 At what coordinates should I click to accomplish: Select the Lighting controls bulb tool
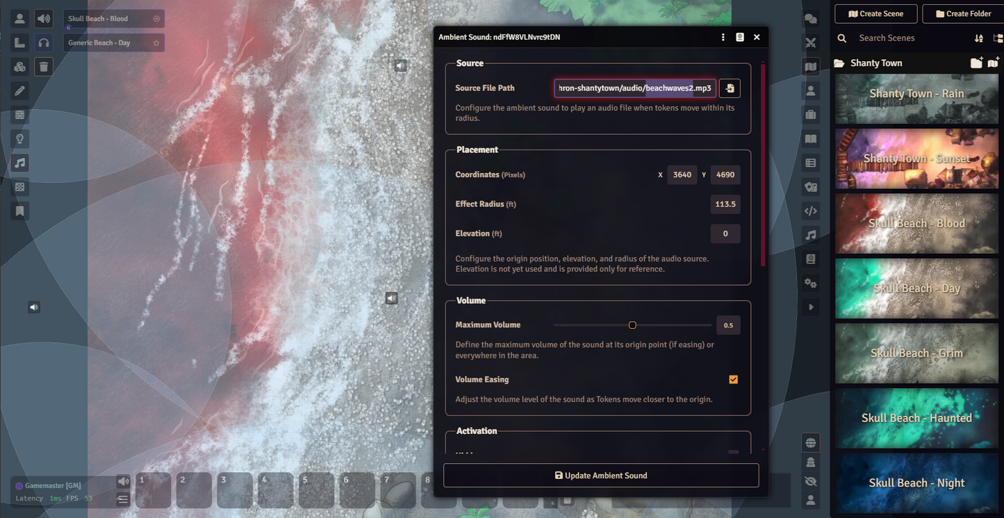click(x=20, y=139)
